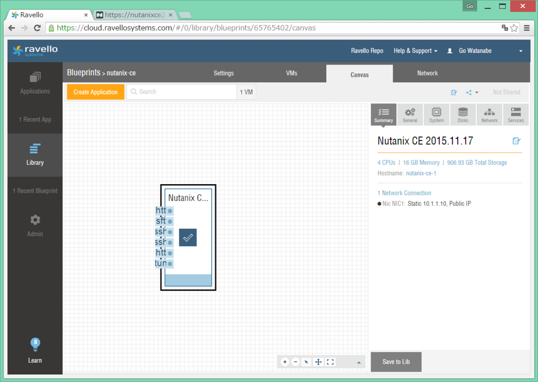
Task: Select the pan/move tool on canvas toolbar
Action: pyautogui.click(x=318, y=362)
